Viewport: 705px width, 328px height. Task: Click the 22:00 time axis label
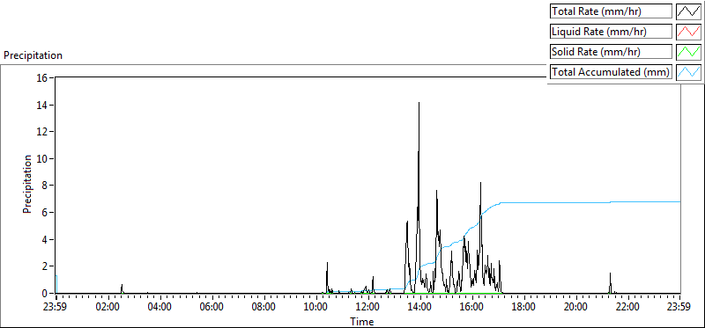[628, 308]
